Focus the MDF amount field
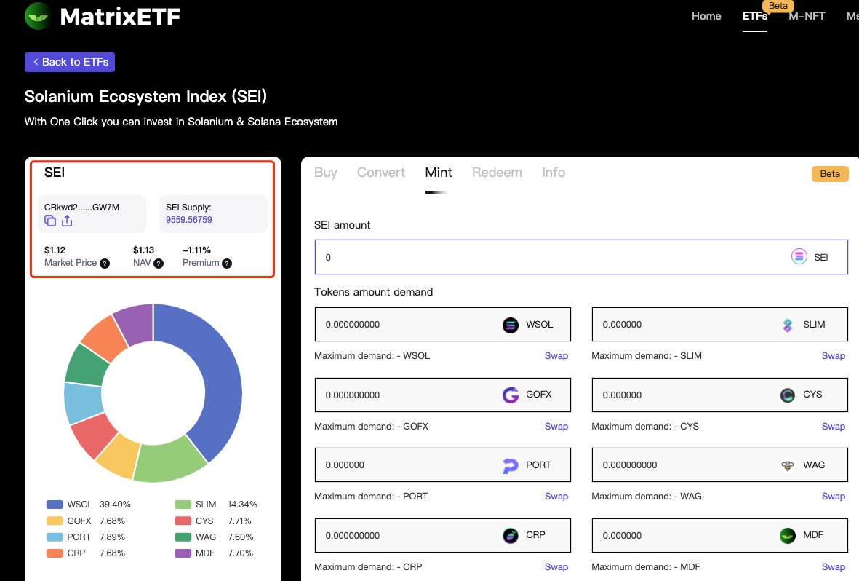Viewport: 859px width, 581px height. [x=720, y=535]
